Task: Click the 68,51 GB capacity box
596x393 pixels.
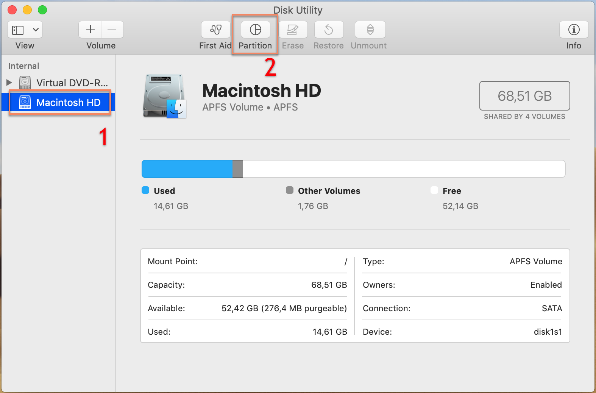Action: (x=524, y=96)
